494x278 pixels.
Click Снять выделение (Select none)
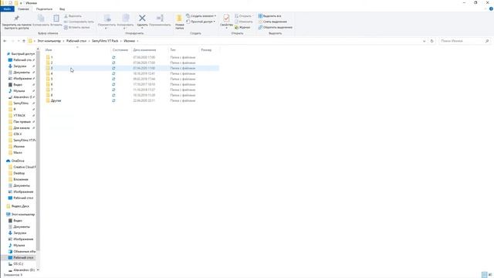coord(272,22)
